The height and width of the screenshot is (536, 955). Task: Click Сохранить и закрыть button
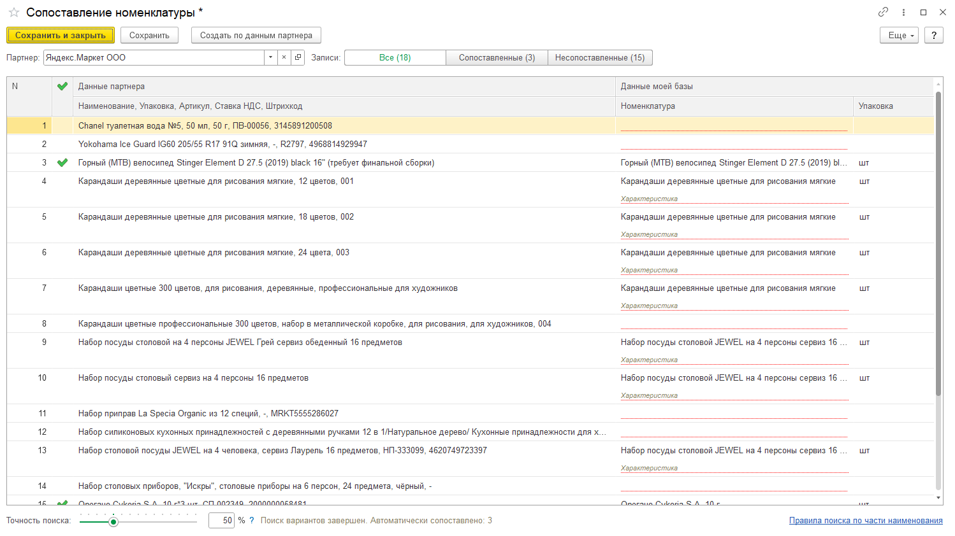pos(61,35)
